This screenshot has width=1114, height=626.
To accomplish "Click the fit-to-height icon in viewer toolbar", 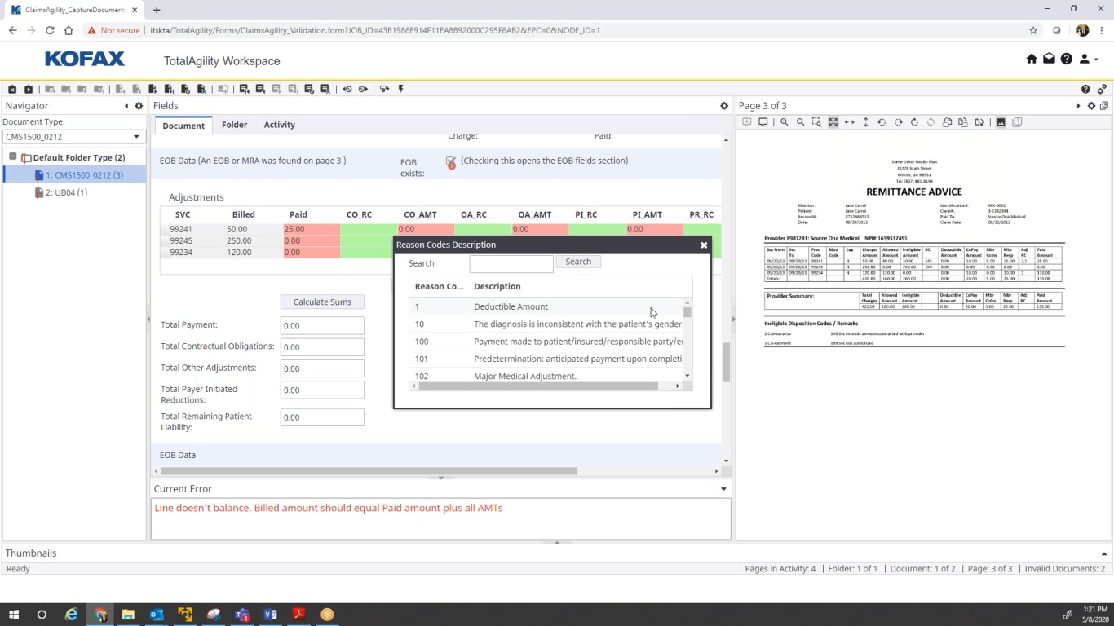I will 865,122.
